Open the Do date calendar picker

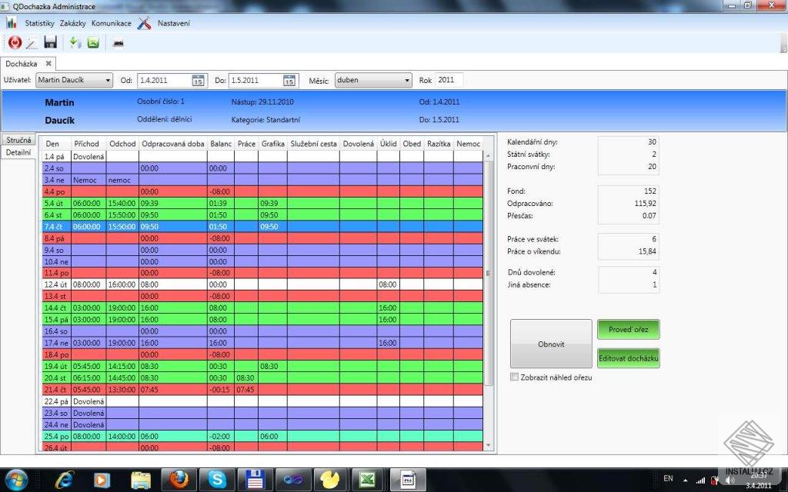(289, 80)
